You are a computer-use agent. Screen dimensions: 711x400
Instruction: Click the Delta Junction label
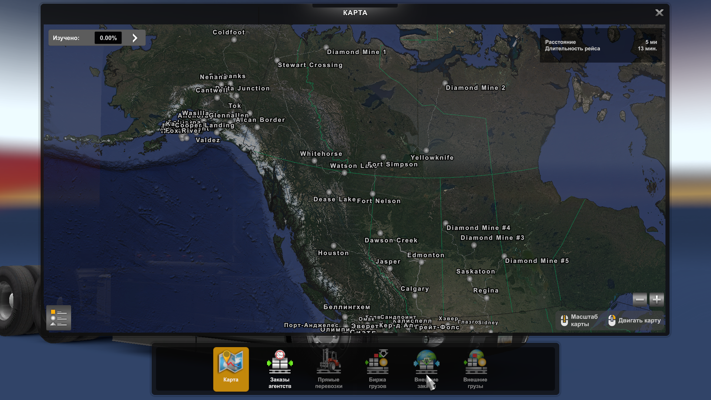click(x=243, y=88)
